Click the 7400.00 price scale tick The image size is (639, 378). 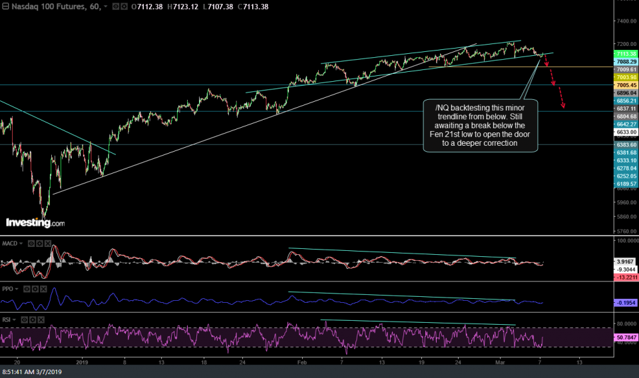pyautogui.click(x=627, y=21)
